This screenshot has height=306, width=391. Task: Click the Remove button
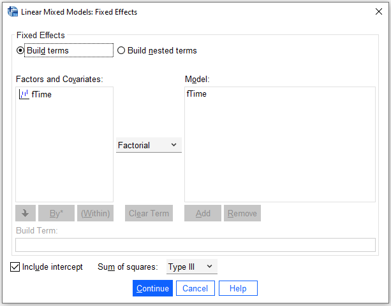(x=242, y=213)
